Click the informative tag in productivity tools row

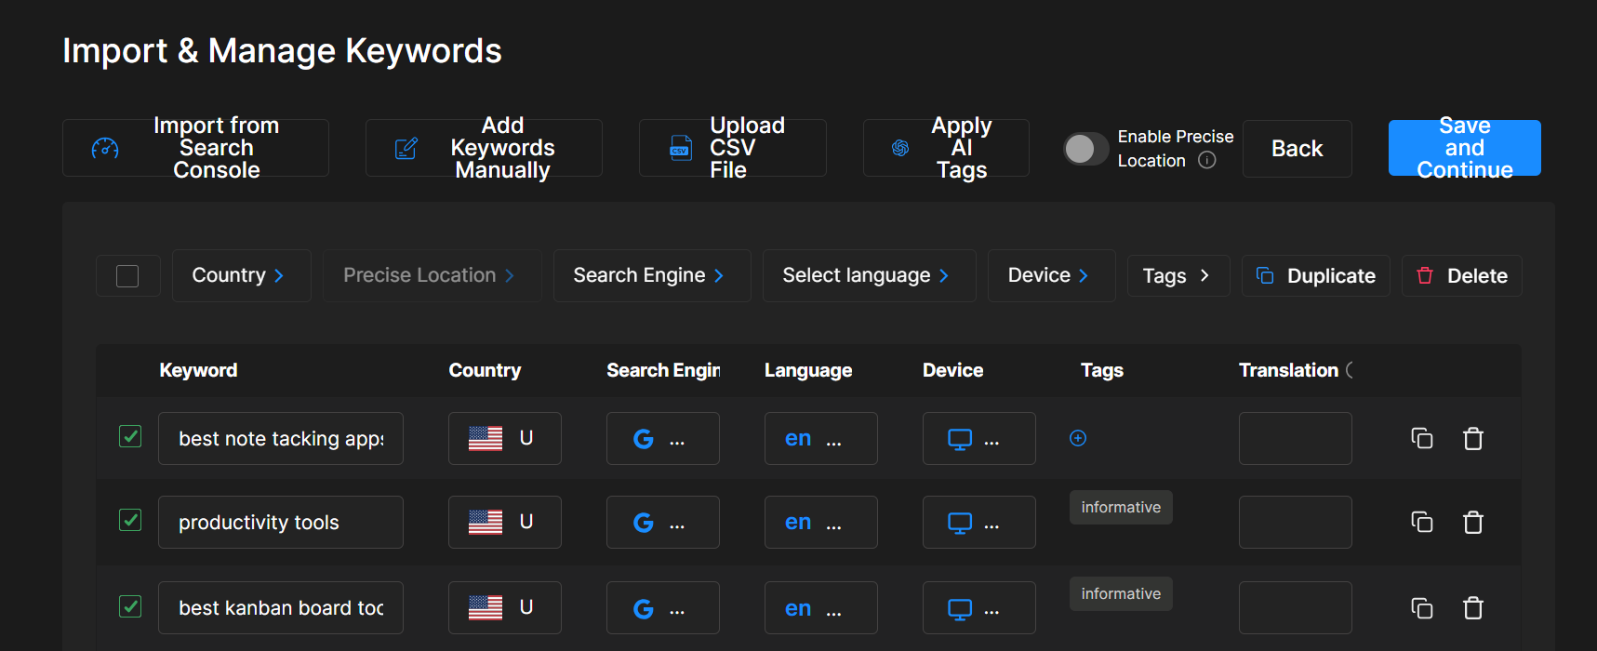coord(1120,508)
